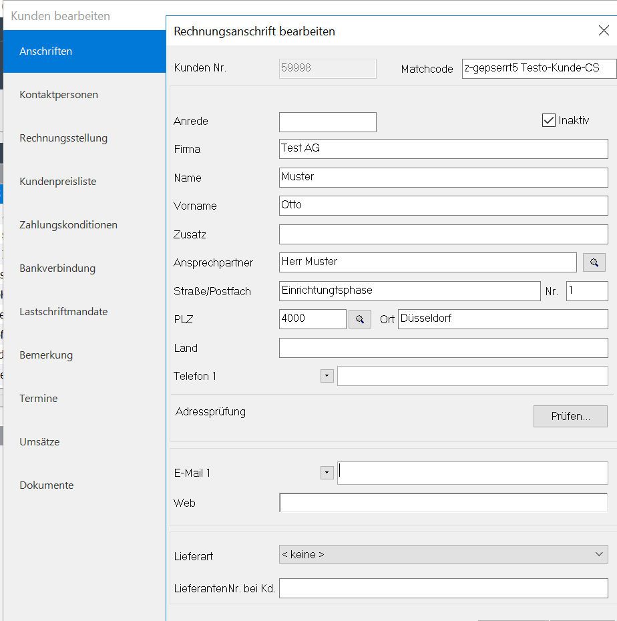Click the Web address input field
Viewport: 617px width, 621px height.
(443, 503)
